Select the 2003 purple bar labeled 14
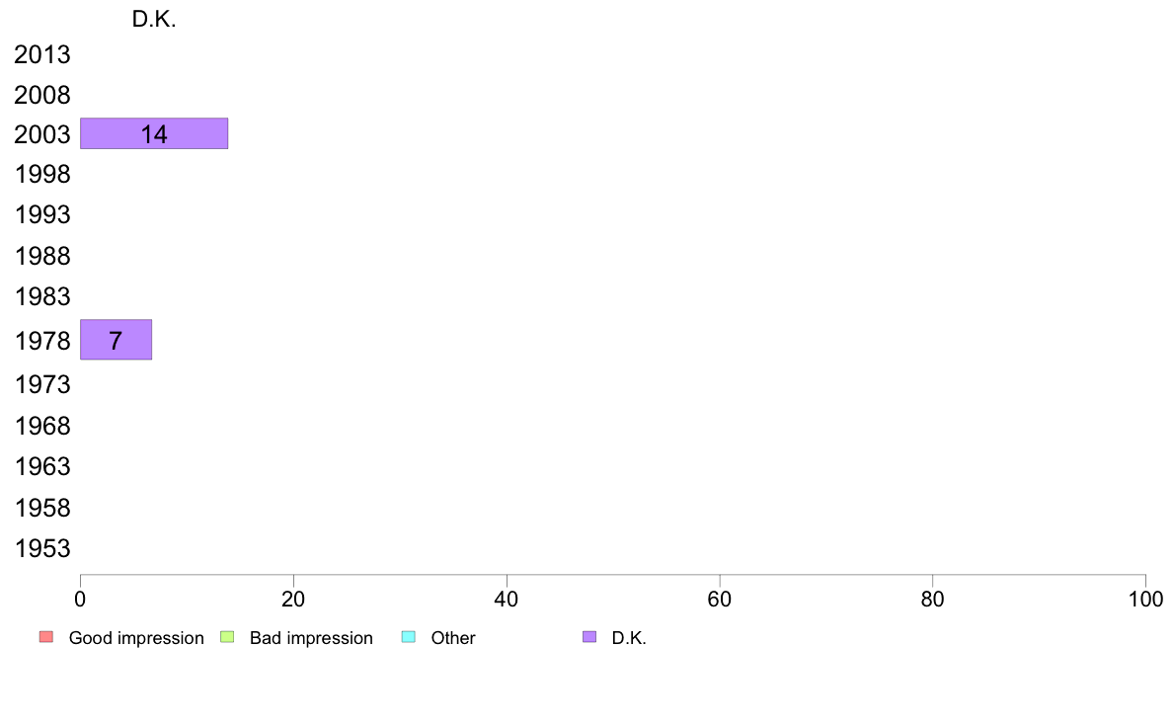Screen dimensions: 1173x727 click(154, 133)
